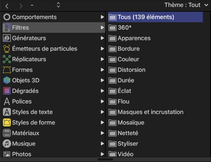The image size is (211, 162).
Task: Select the Flou filter folder
Action: pyautogui.click(x=123, y=101)
